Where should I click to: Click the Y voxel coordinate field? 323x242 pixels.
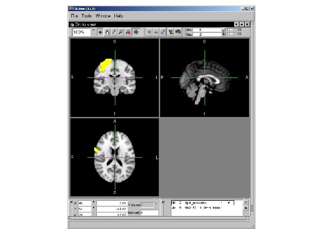pos(85,209)
